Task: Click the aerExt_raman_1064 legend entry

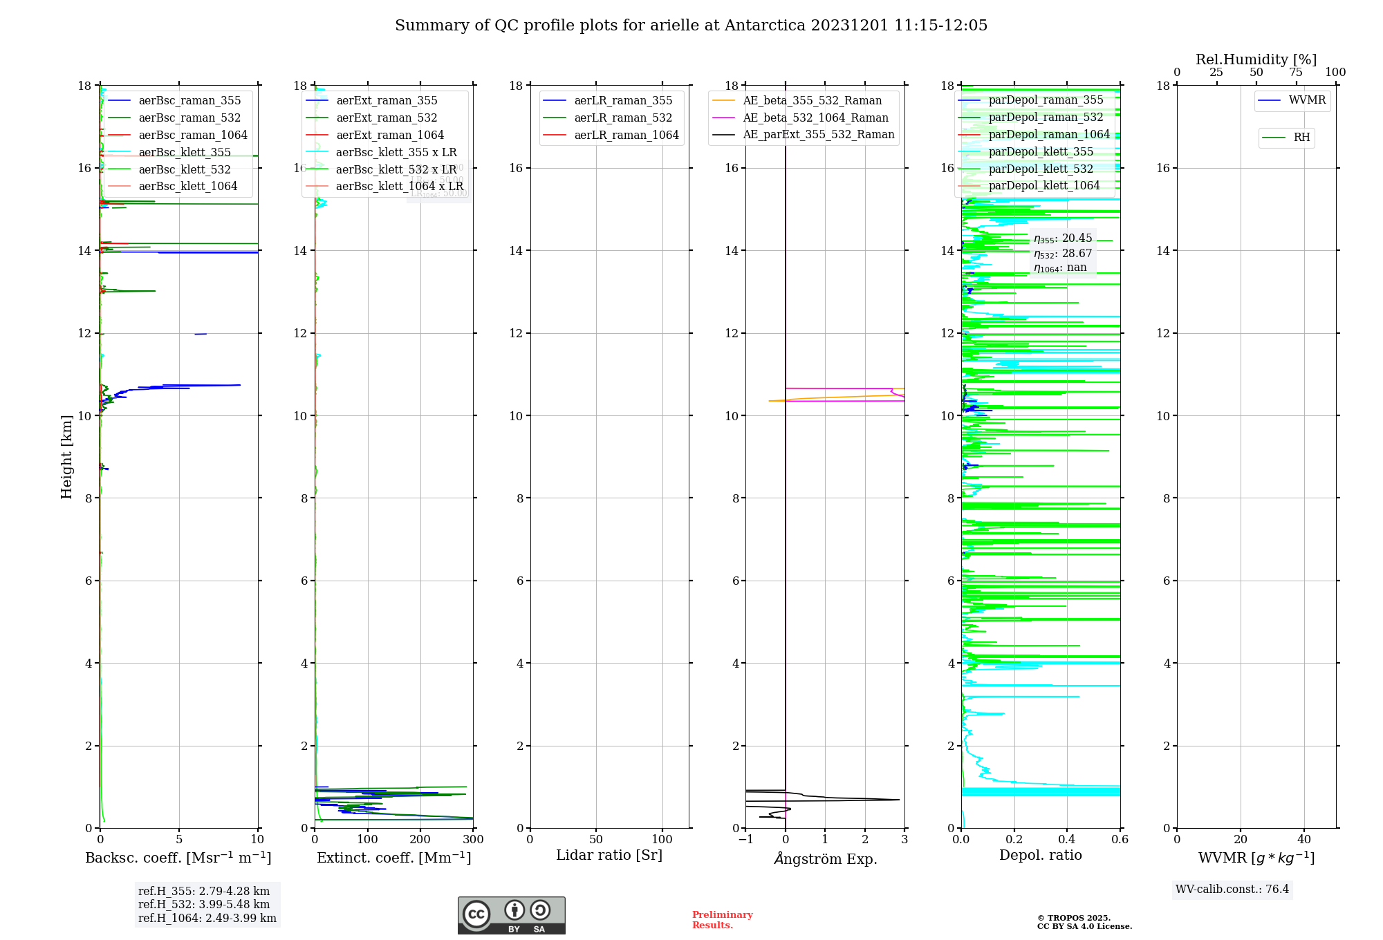Action: pyautogui.click(x=390, y=135)
